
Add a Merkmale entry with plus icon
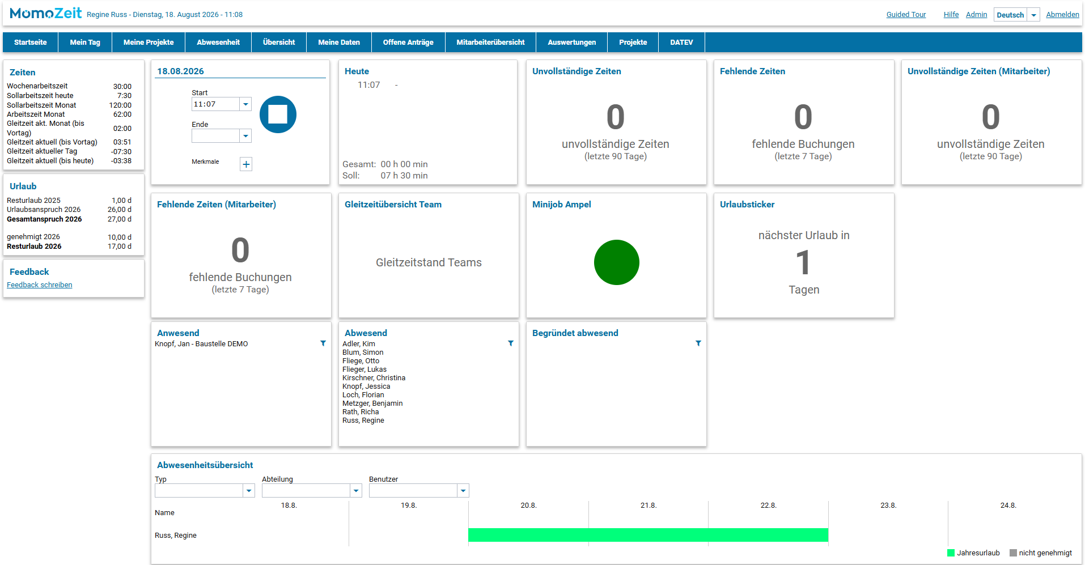pos(246,164)
